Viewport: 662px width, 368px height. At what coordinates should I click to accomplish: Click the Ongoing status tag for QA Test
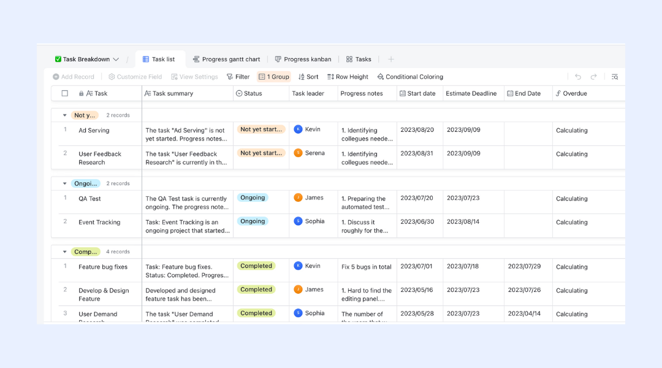coord(253,197)
